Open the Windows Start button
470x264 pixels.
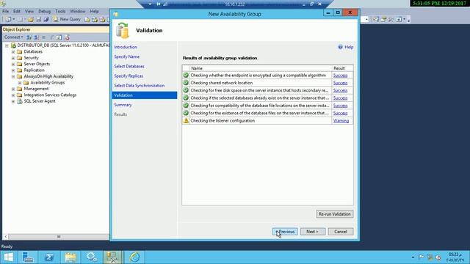(x=9, y=257)
